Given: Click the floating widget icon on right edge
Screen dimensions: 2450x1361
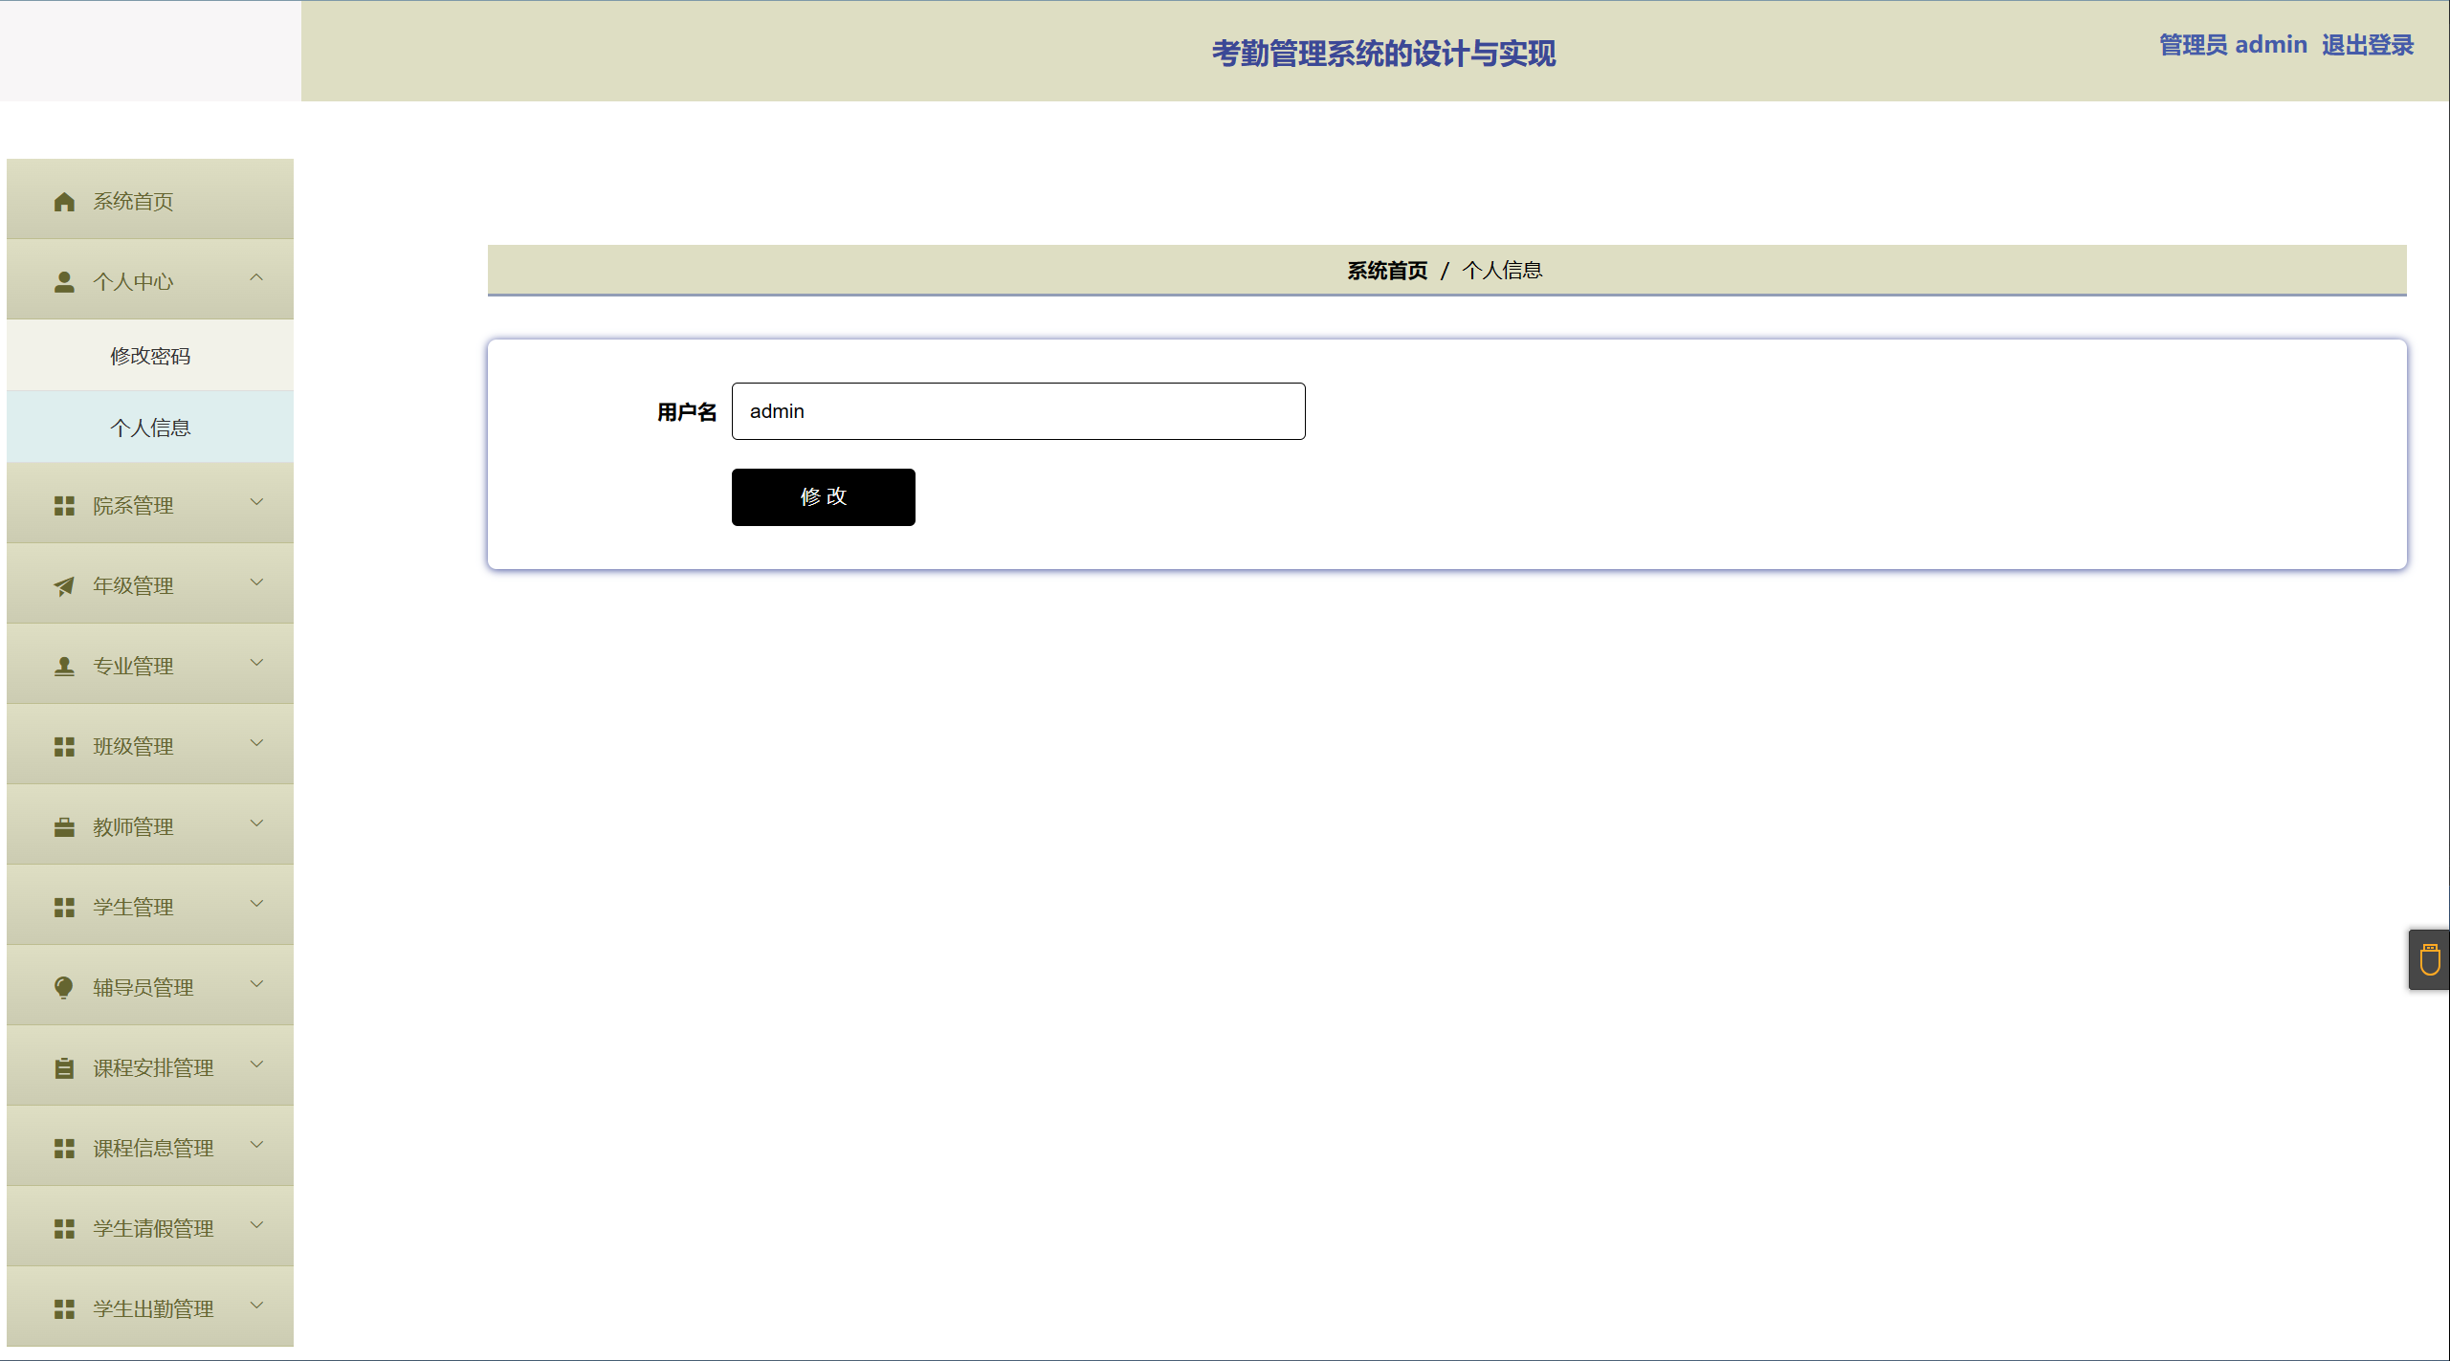Looking at the screenshot, I should [2429, 959].
